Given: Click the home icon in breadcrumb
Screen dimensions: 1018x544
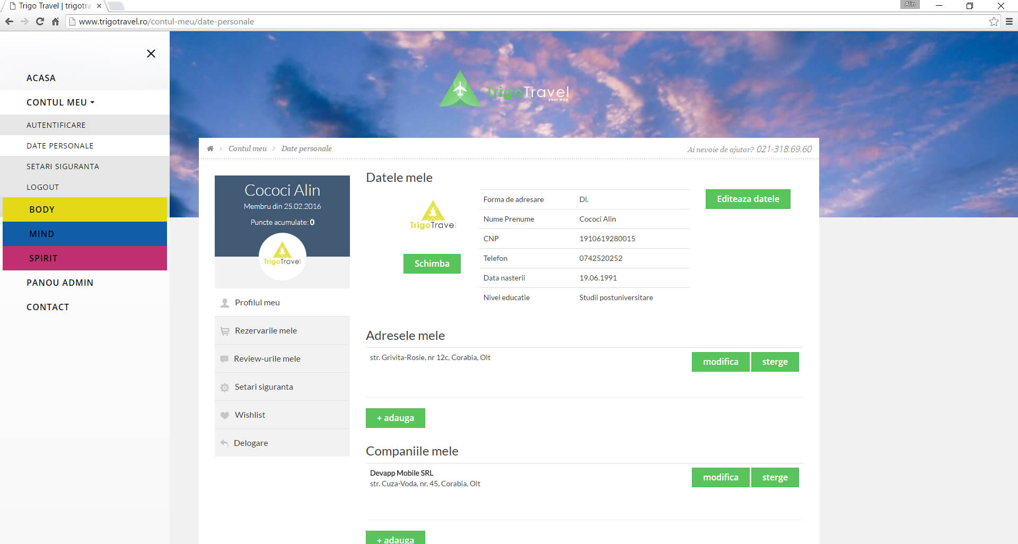Looking at the screenshot, I should (x=210, y=149).
